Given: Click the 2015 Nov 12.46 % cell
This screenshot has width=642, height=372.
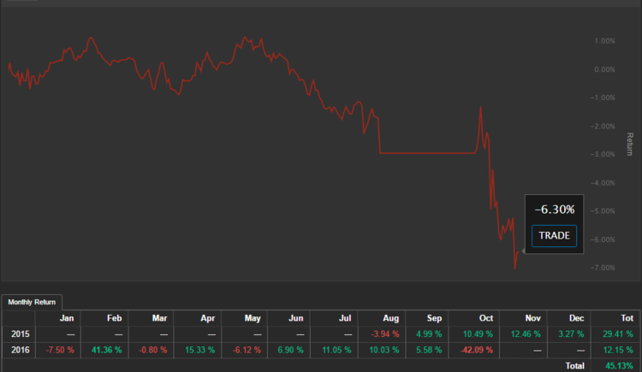Looking at the screenshot, I should 523,334.
